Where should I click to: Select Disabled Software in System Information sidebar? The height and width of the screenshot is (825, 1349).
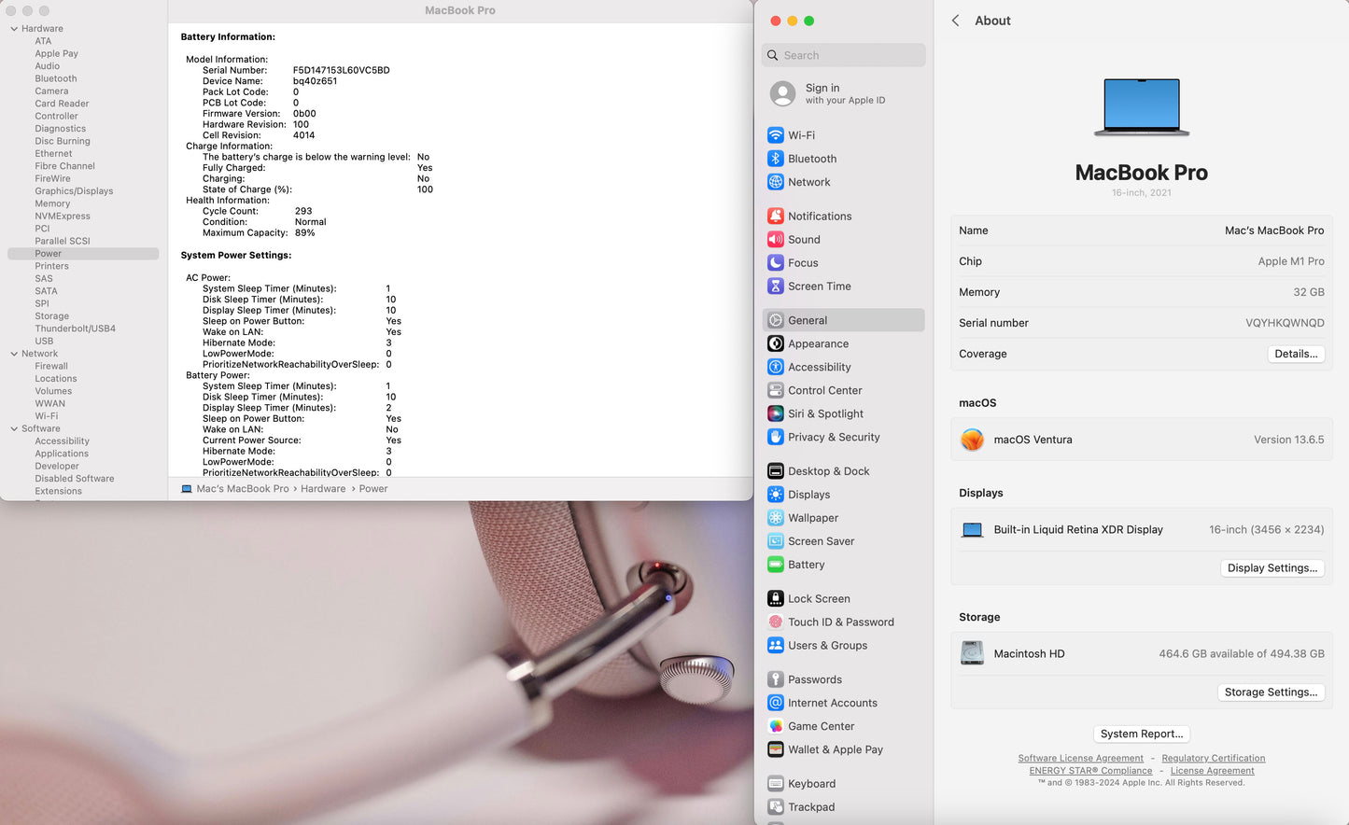(x=75, y=479)
